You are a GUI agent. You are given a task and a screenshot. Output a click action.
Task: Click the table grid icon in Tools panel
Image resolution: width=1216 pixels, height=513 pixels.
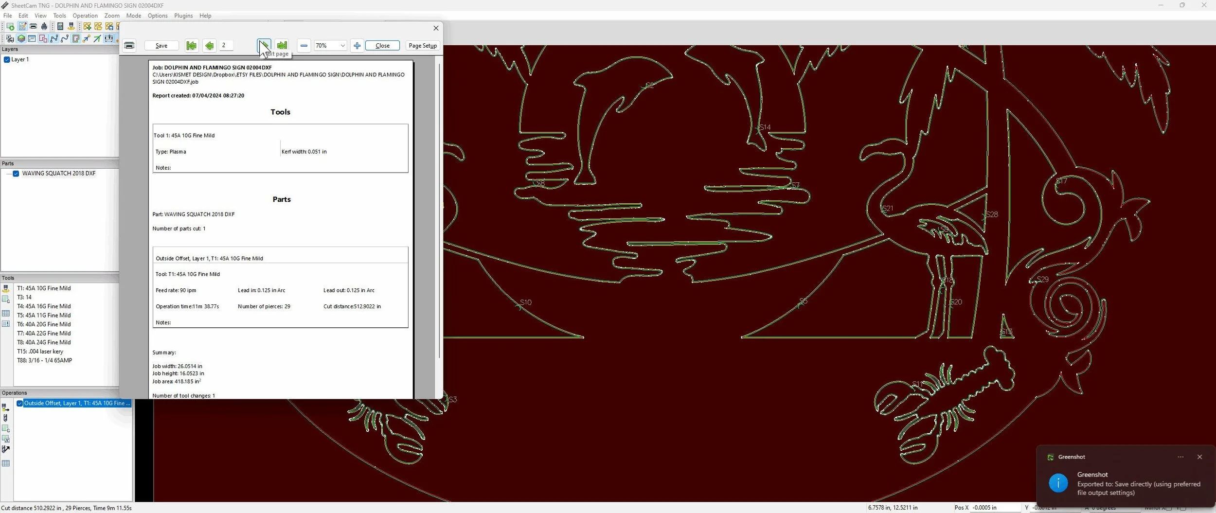click(x=6, y=314)
